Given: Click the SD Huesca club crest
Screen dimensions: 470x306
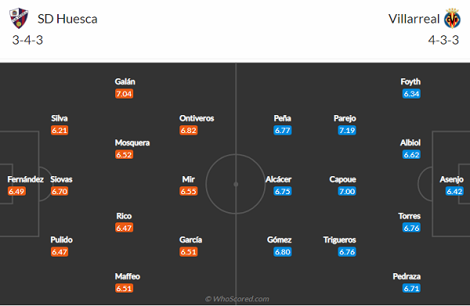Looking at the screenshot, I should [x=19, y=18].
